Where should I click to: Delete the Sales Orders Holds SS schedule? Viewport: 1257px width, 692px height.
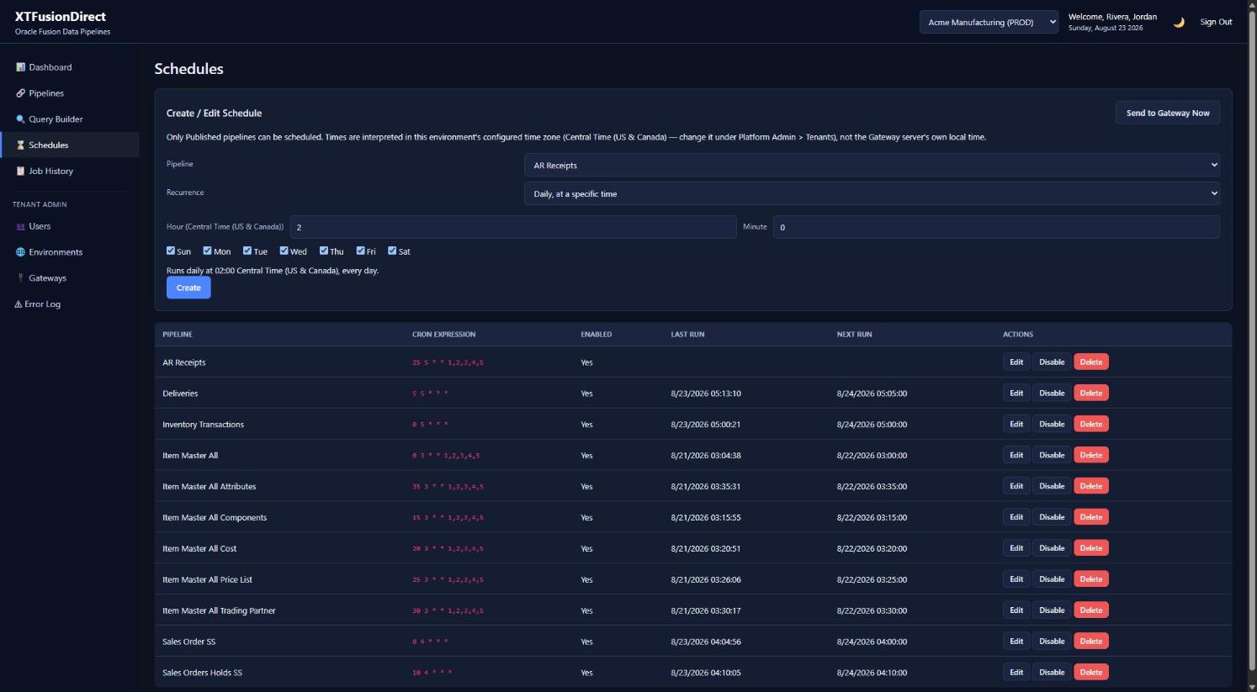point(1091,673)
